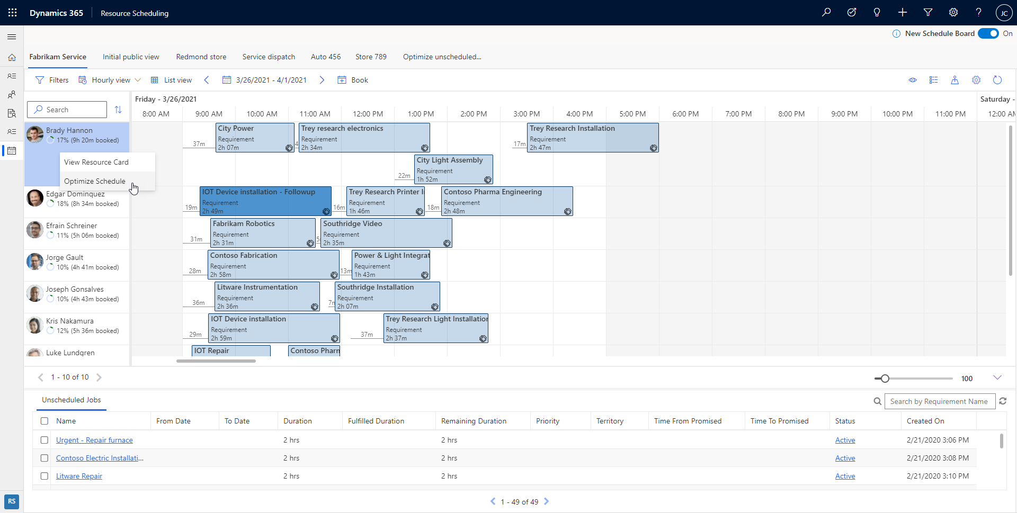
Task: Open the date range calendar picker
Action: [227, 80]
